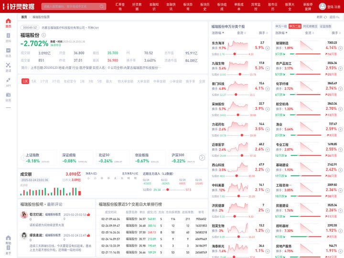
Task: Sort sector list by 换手 column
Action: pyautogui.click(x=336, y=33)
